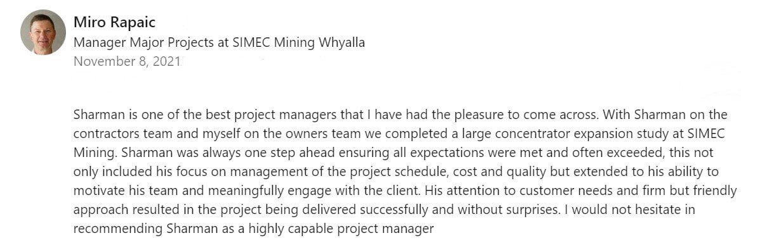Click the November 8, 2021 date

tap(127, 62)
